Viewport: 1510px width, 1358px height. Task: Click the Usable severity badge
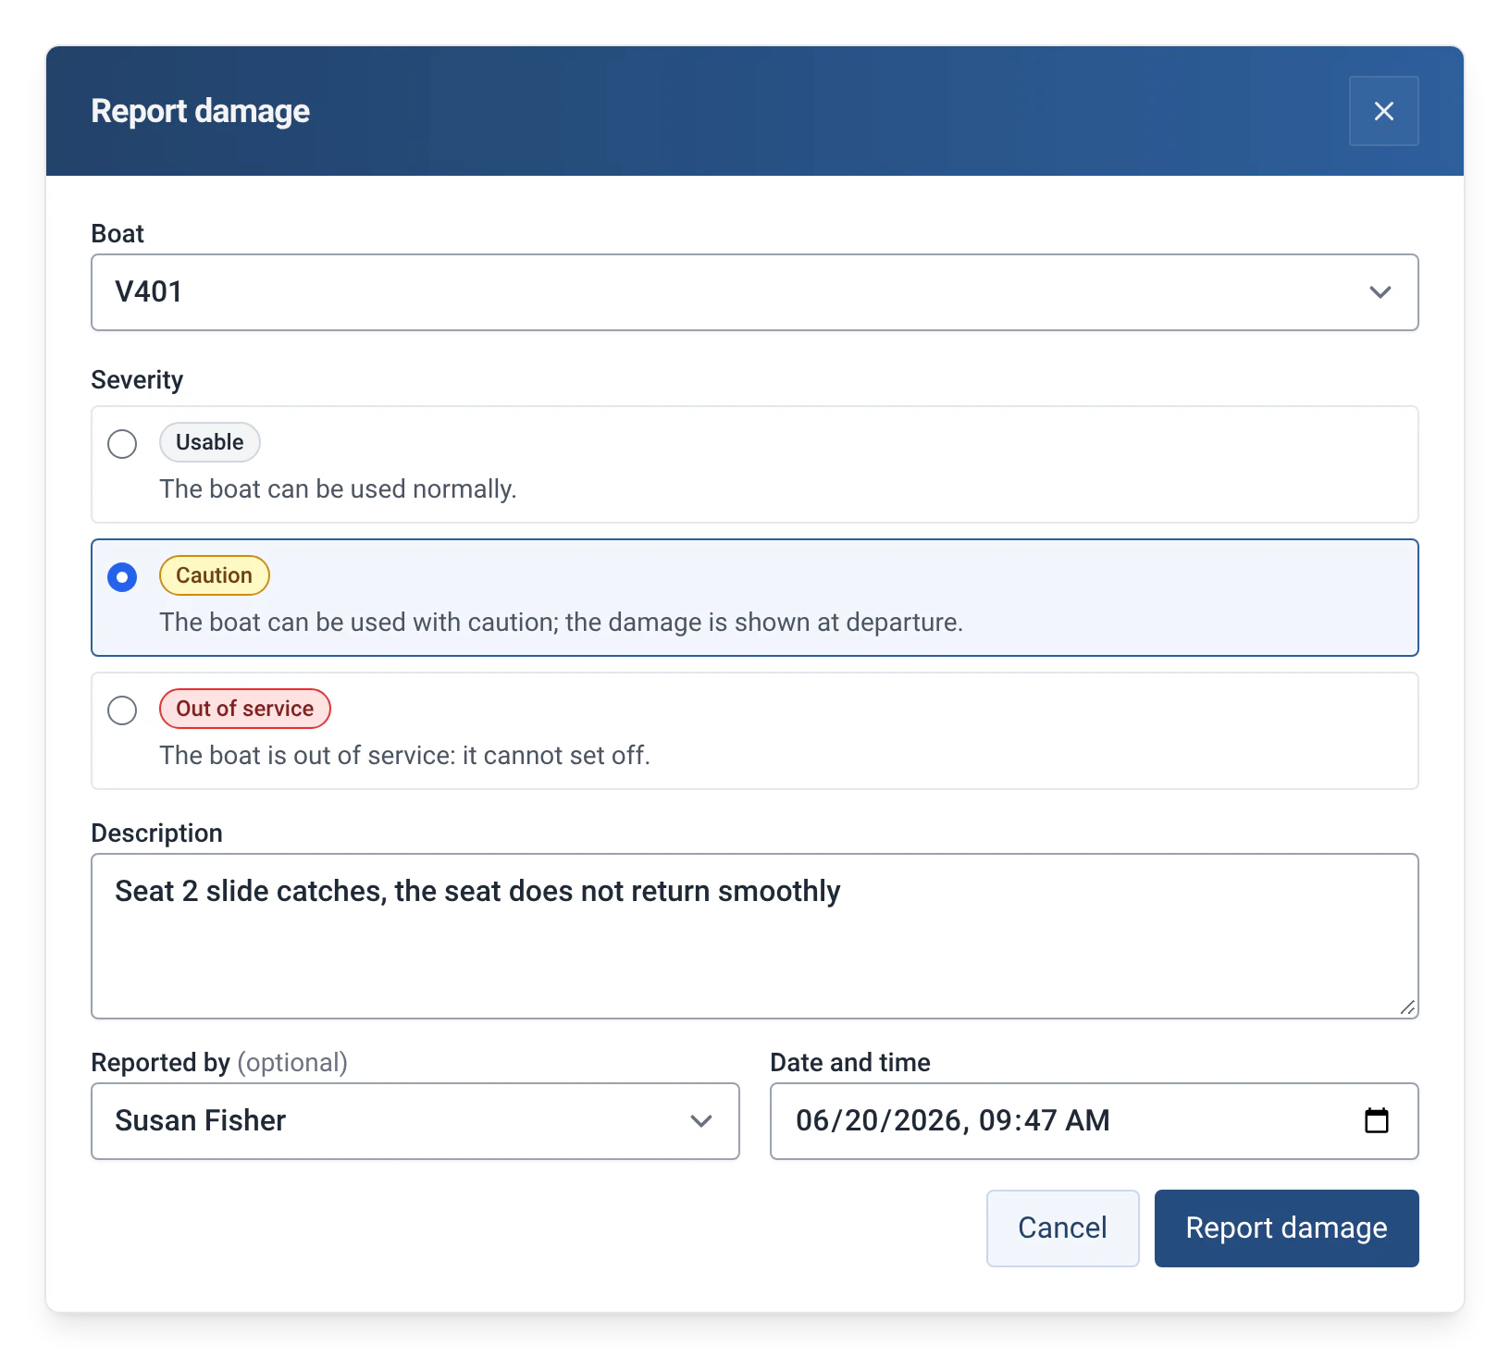pyautogui.click(x=210, y=442)
